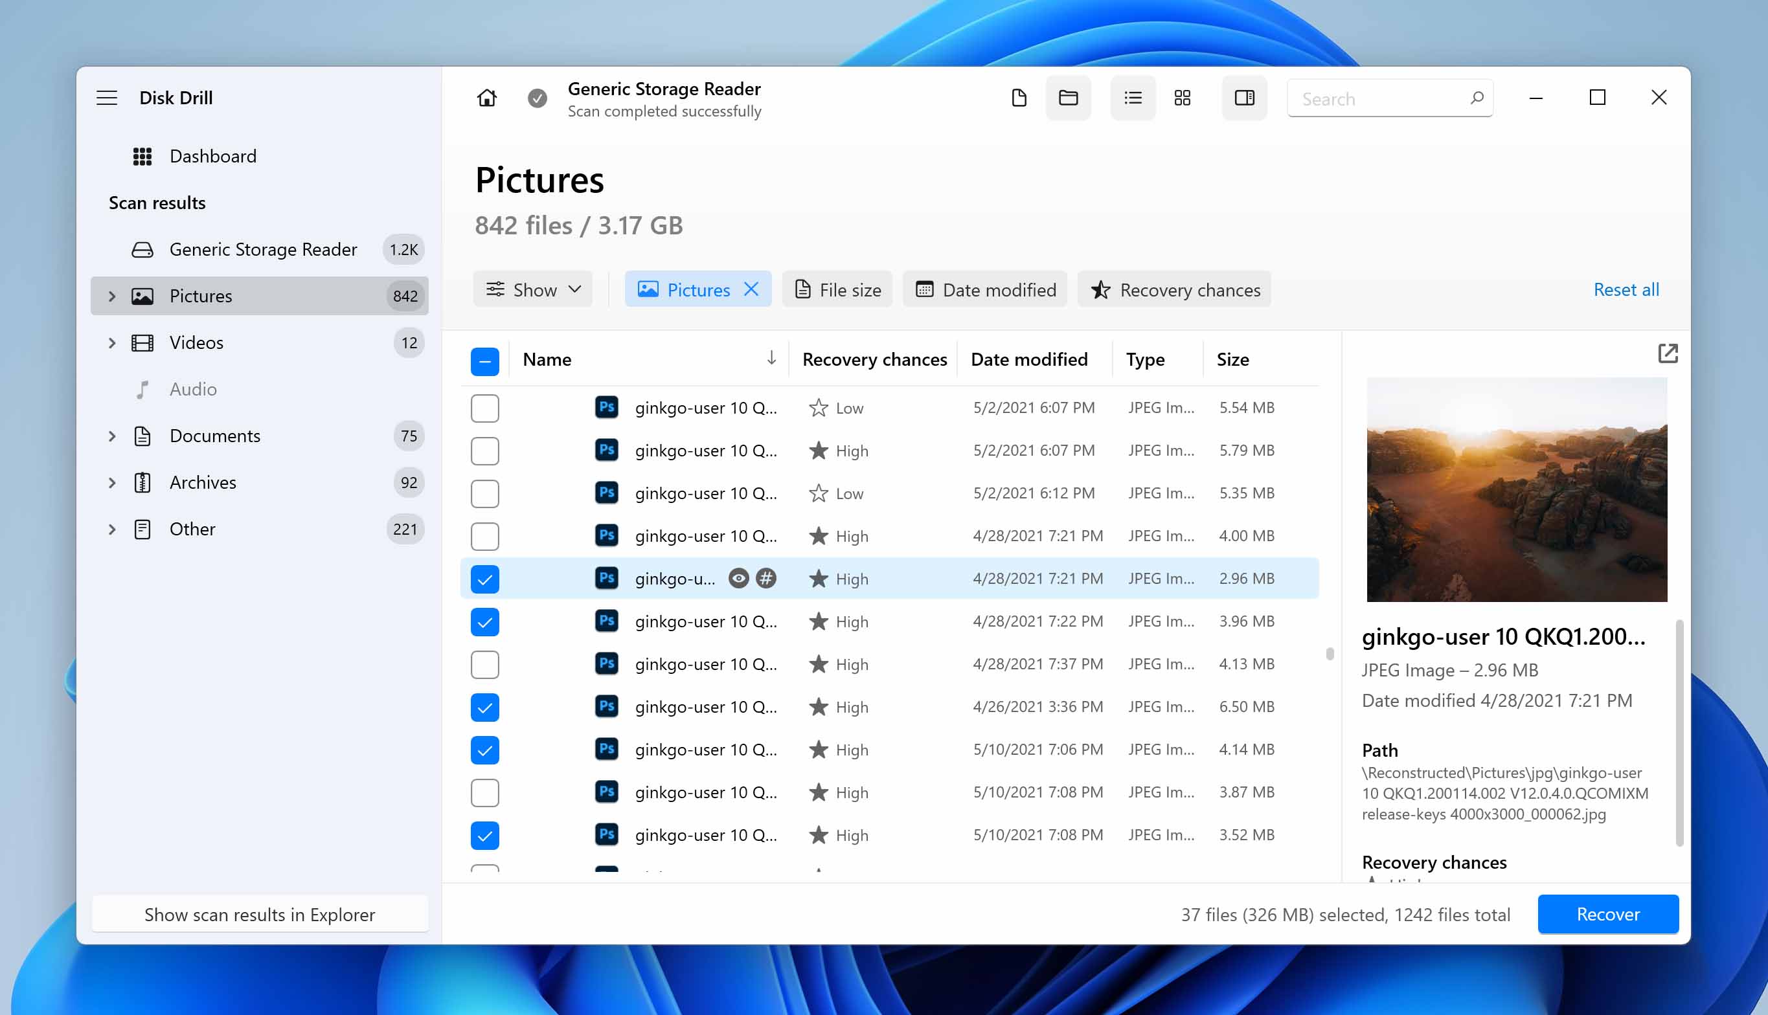Select list view layout icon

1133,98
